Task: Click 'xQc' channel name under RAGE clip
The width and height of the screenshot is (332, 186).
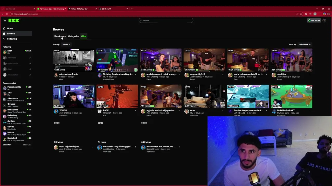Action: (105, 115)
